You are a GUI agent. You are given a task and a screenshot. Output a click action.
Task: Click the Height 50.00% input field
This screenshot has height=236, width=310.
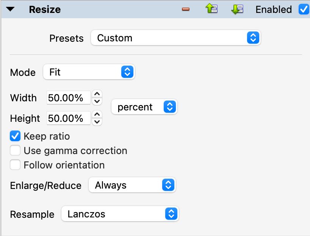69,118
